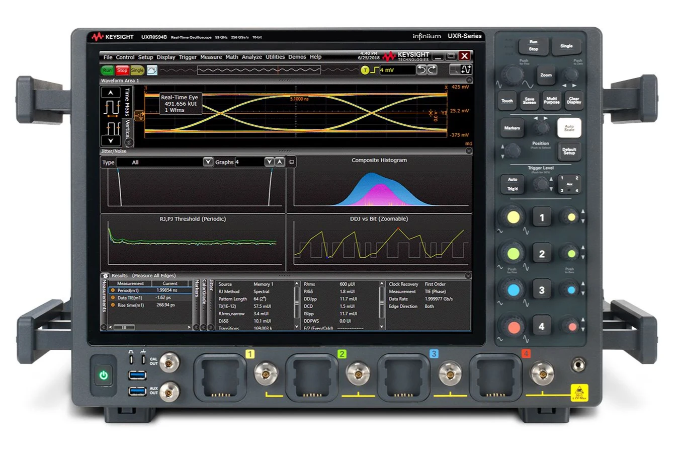
Task: Click the redo arrow icon in toolbar
Action: (432, 70)
